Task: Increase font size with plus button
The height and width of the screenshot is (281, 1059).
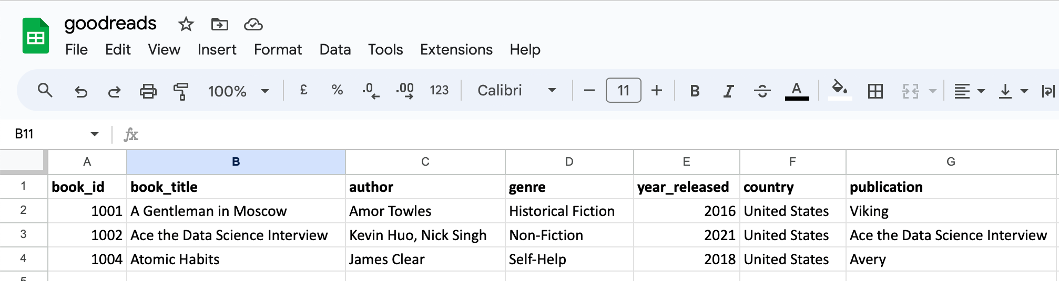Action: [x=657, y=91]
